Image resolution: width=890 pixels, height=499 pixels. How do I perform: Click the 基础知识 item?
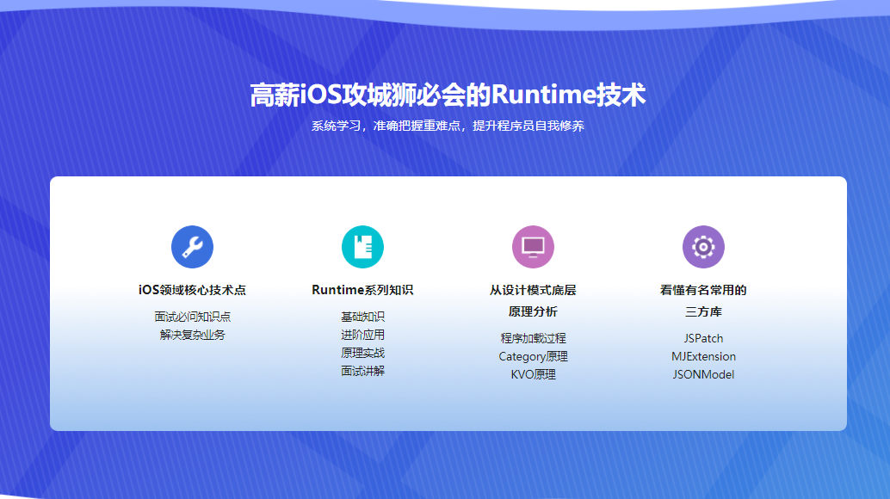(x=362, y=317)
